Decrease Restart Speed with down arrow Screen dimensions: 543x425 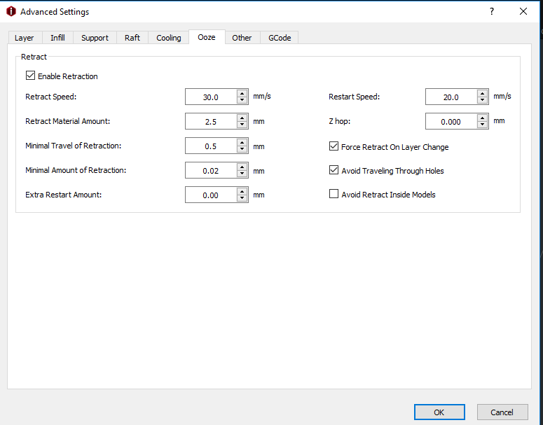click(483, 101)
